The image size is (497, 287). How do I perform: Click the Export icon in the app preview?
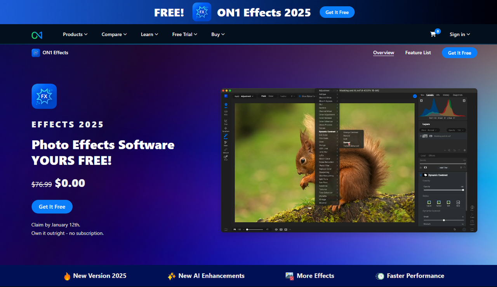coord(472,222)
